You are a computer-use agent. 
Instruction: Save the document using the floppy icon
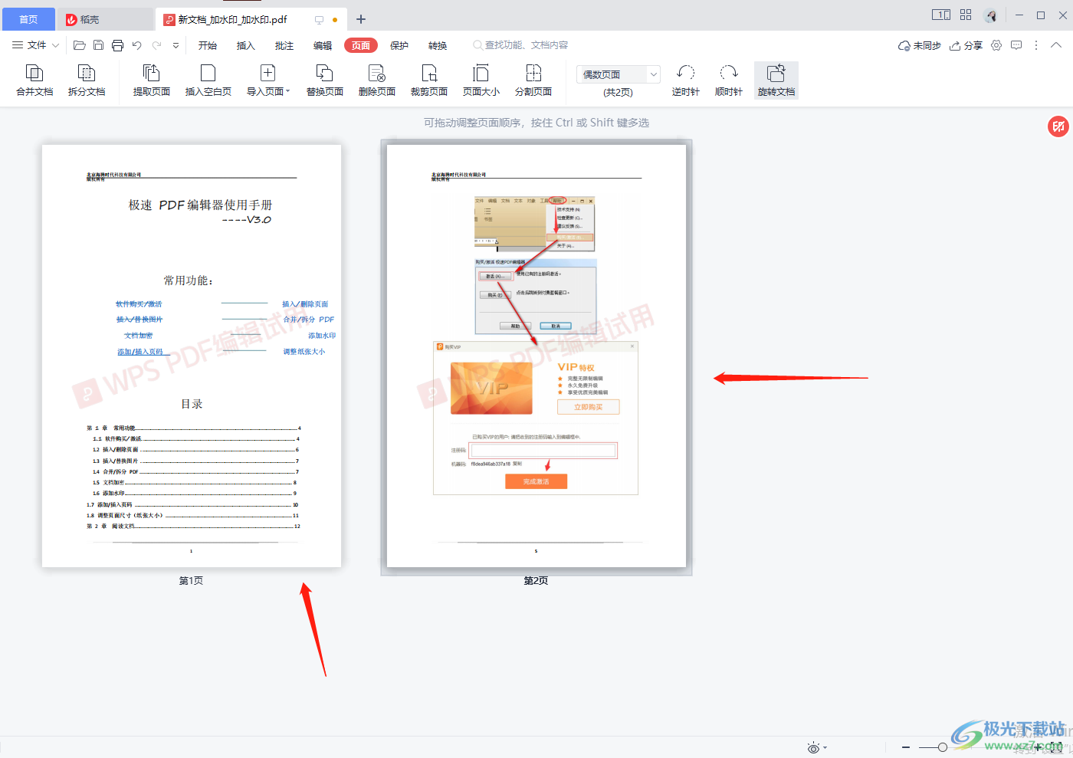(98, 46)
